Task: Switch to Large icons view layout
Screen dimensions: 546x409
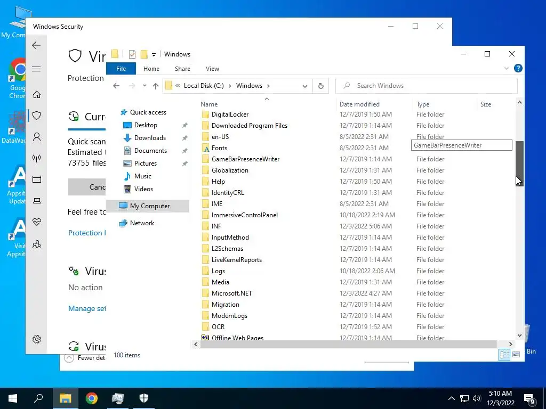Action: pyautogui.click(x=516, y=355)
